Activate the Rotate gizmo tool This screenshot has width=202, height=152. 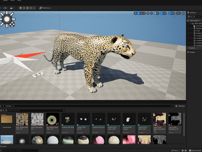coord(141,13)
